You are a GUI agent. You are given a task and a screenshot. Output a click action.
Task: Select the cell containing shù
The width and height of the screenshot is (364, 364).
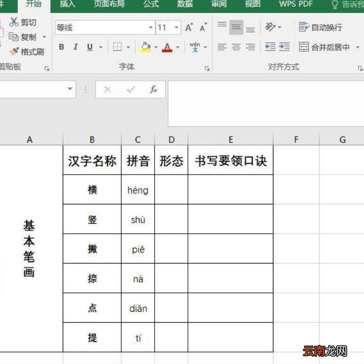pos(138,219)
